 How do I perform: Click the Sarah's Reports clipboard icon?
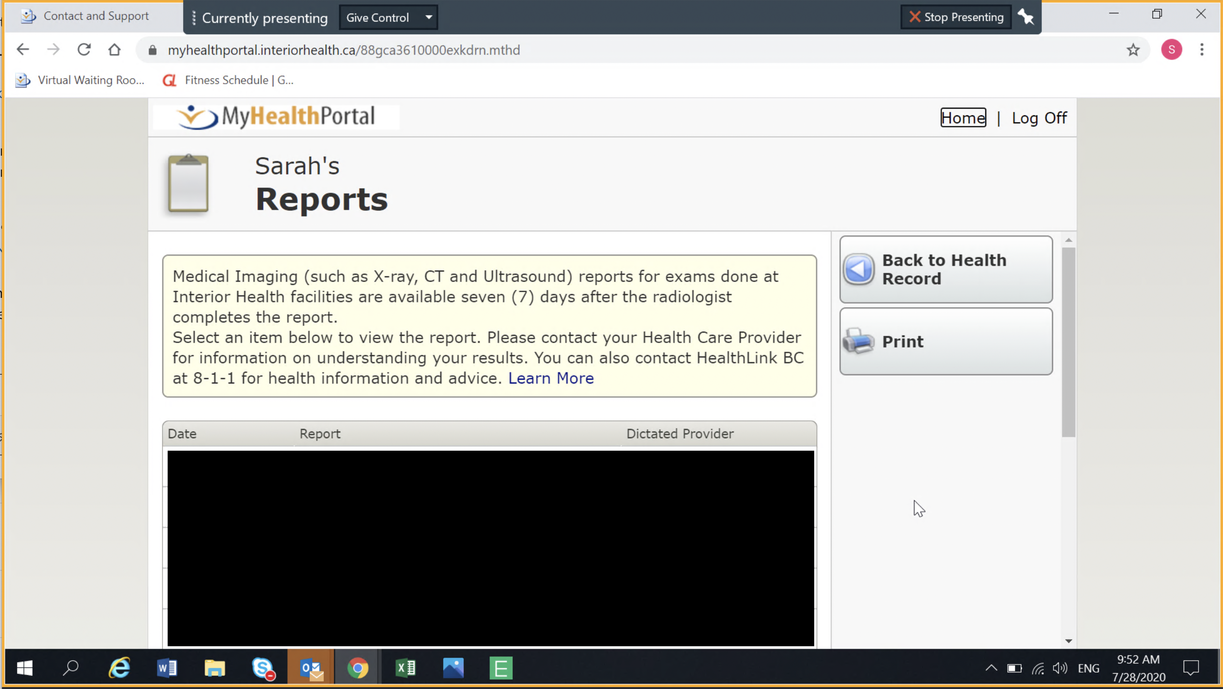click(188, 184)
